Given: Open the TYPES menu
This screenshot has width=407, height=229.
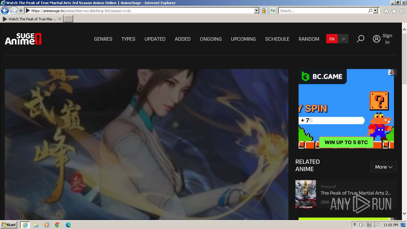Looking at the screenshot, I should click(128, 39).
